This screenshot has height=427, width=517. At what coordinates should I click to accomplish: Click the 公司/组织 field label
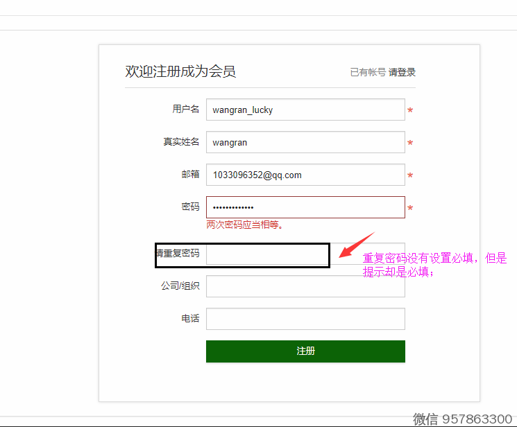(x=180, y=286)
